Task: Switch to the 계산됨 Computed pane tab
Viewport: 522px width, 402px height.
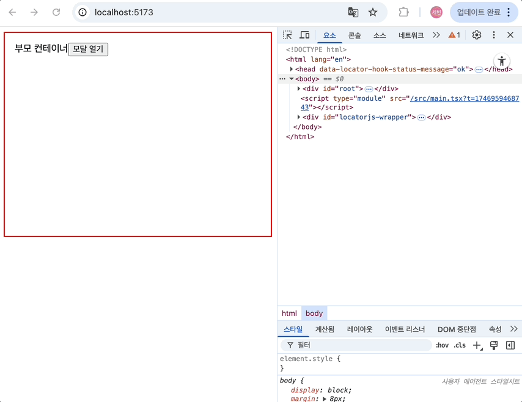Action: pos(325,329)
